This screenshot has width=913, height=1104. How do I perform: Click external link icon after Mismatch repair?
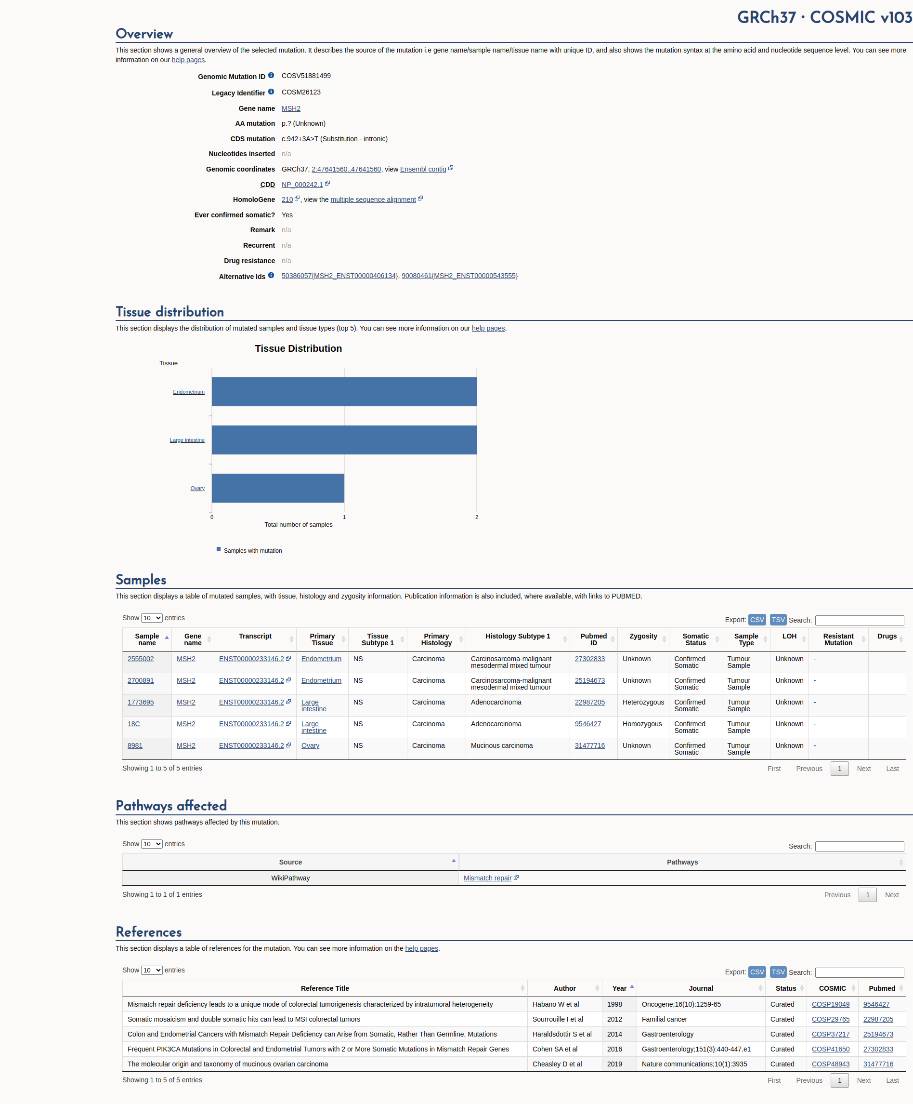click(x=516, y=878)
